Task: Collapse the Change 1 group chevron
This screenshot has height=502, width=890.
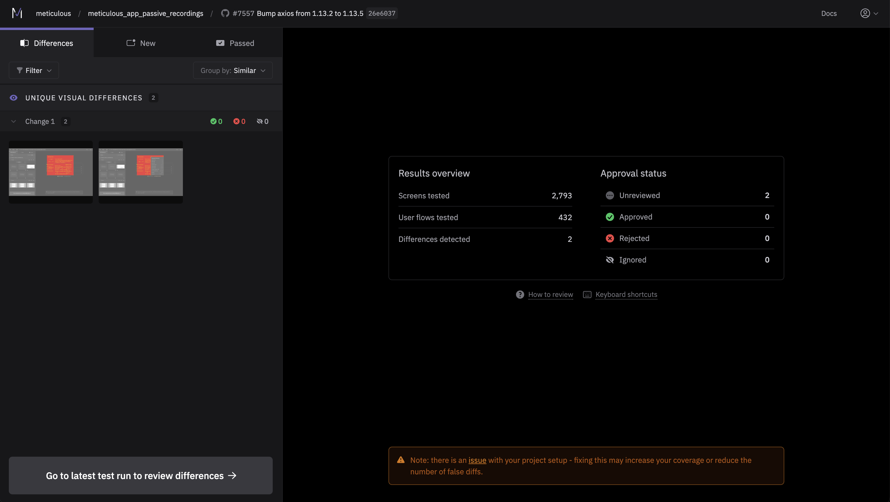Action: 14,122
